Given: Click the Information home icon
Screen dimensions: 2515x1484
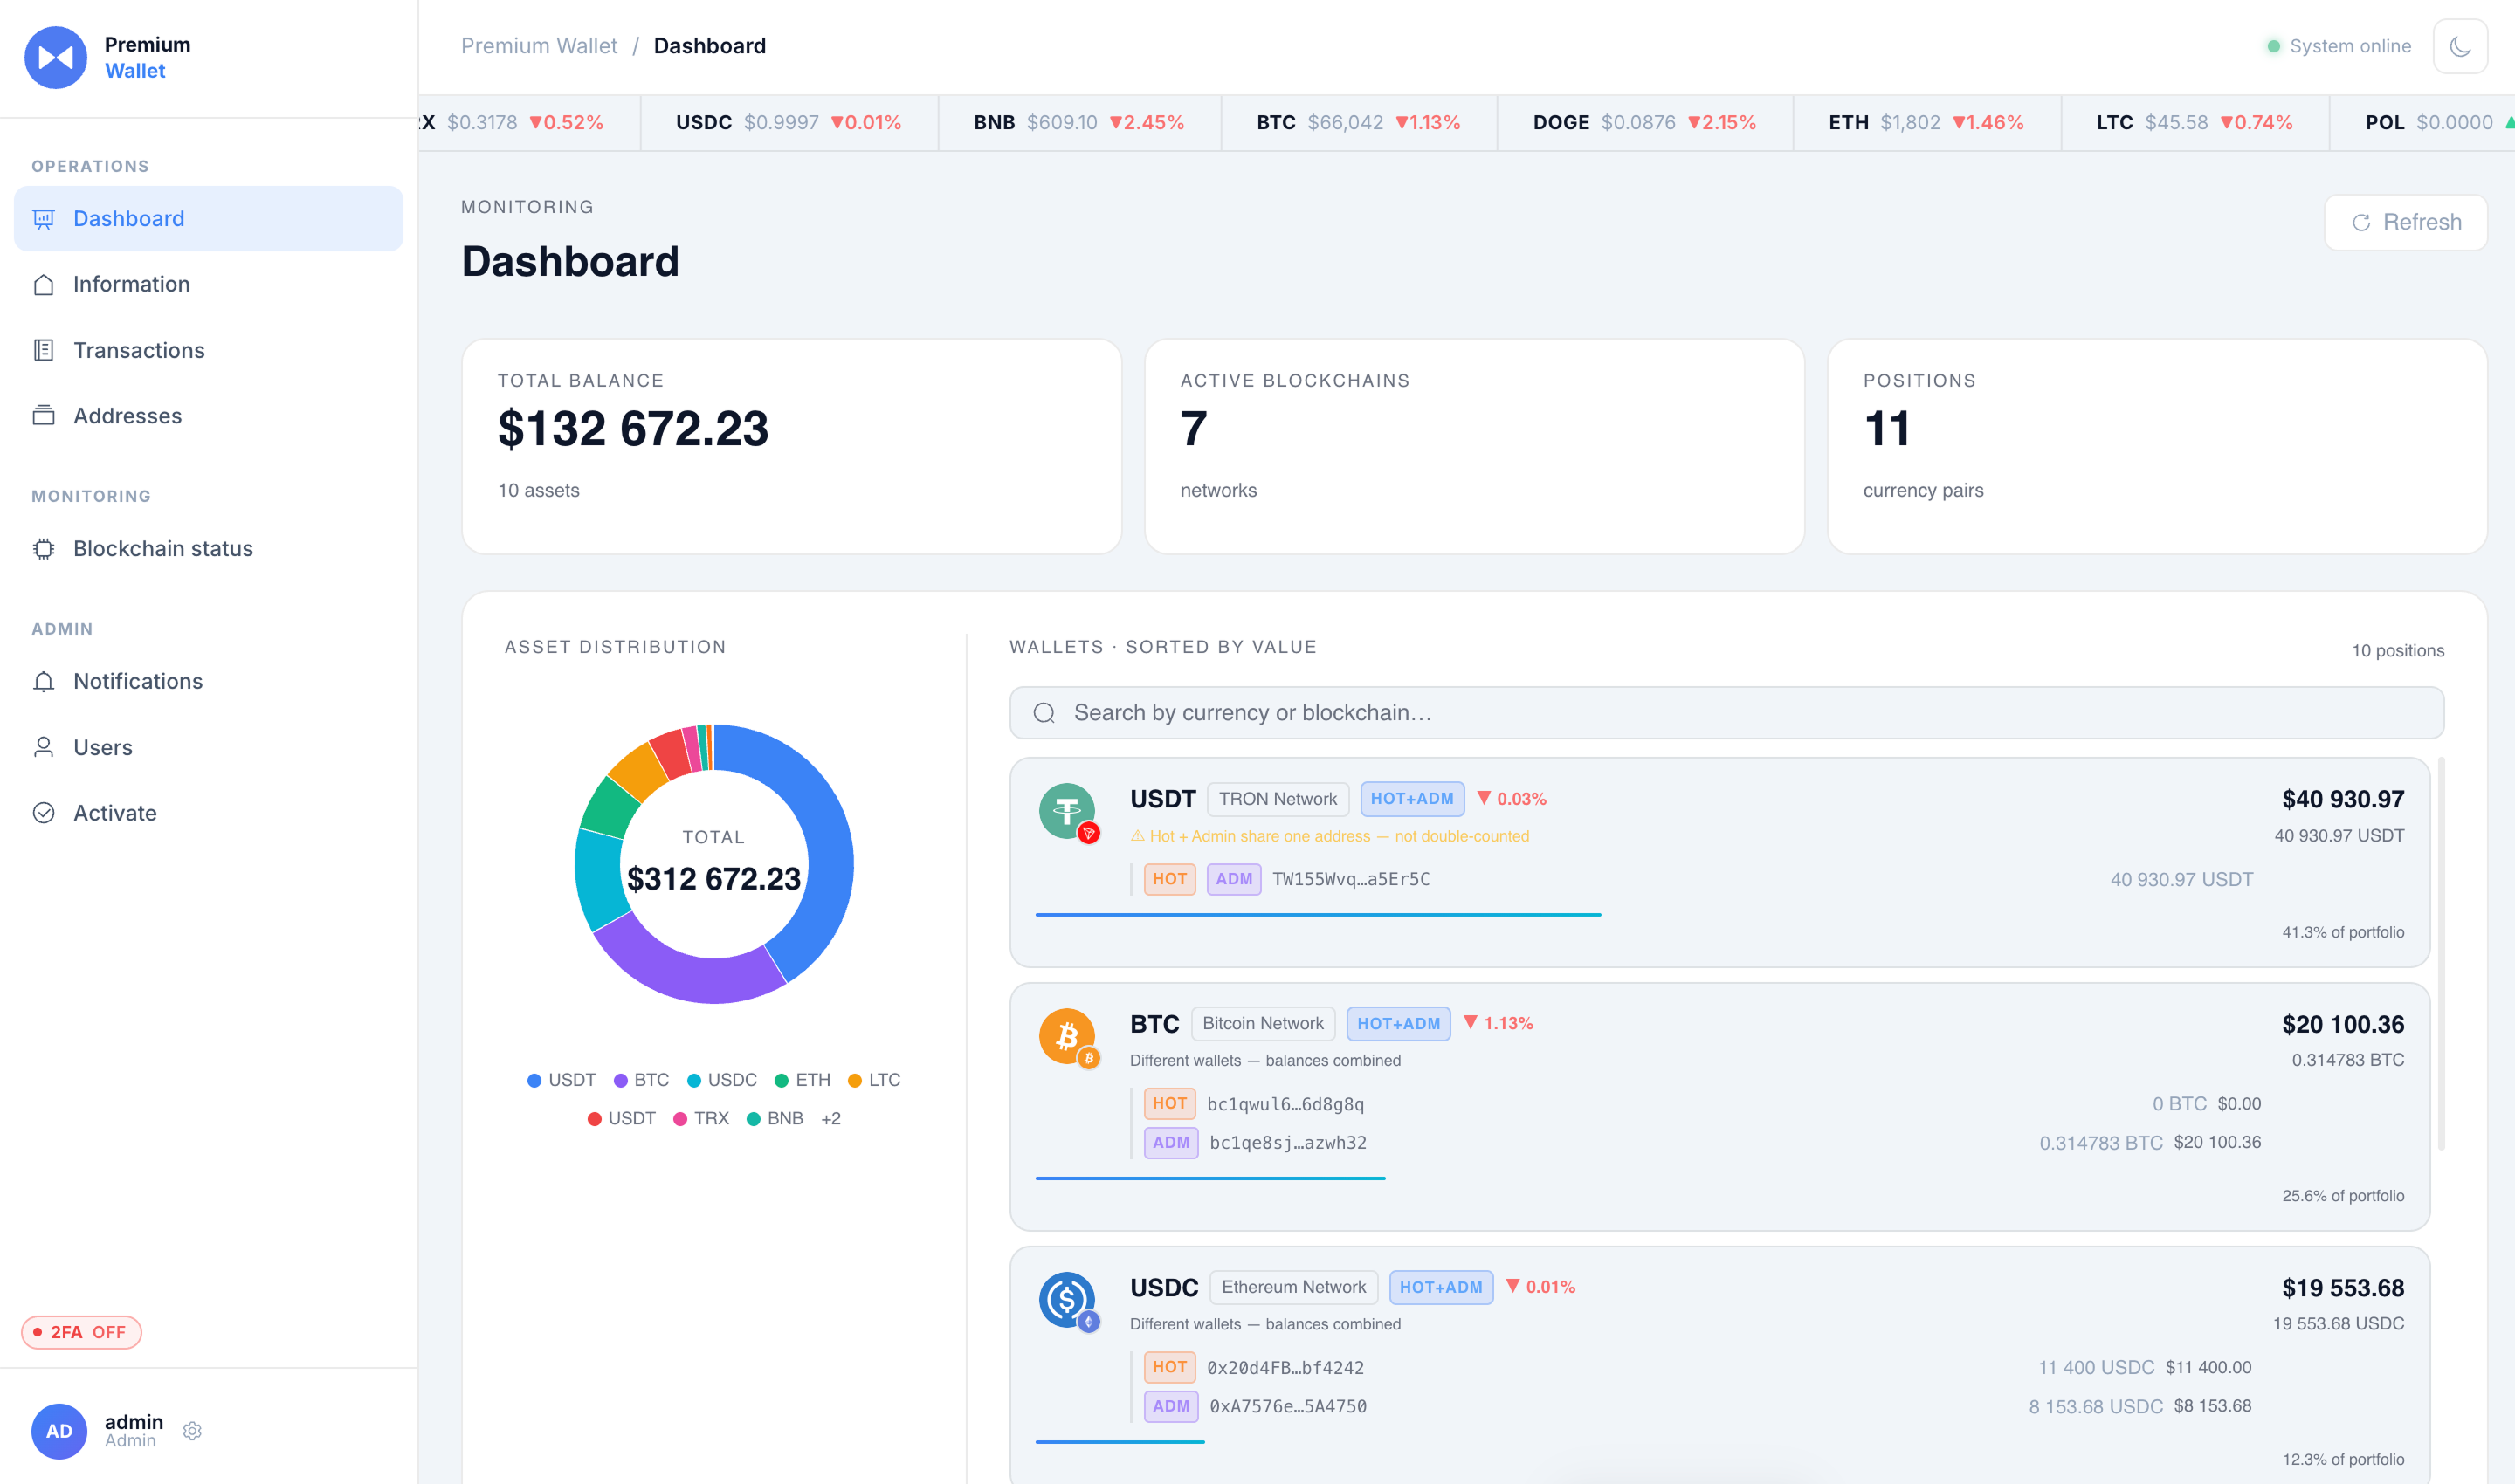Looking at the screenshot, I should [x=43, y=285].
